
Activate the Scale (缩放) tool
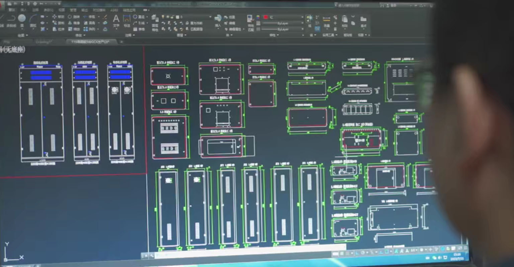tap(74, 29)
